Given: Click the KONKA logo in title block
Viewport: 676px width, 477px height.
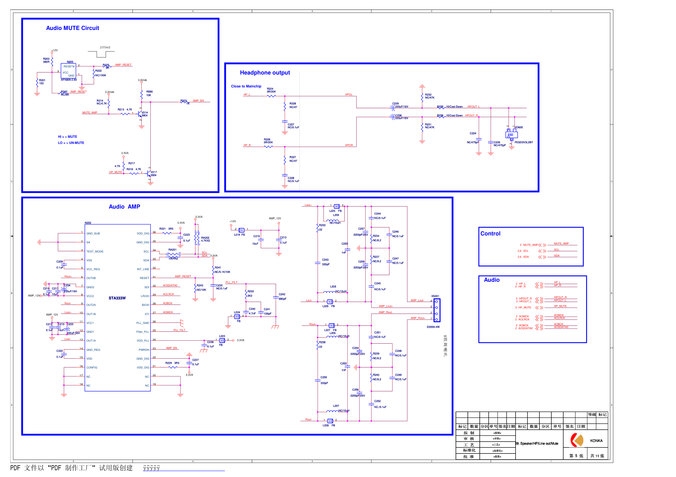Looking at the screenshot, I should pyautogui.click(x=577, y=440).
